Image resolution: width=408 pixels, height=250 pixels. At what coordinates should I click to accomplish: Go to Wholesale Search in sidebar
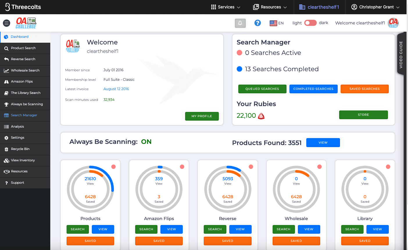[25, 70]
